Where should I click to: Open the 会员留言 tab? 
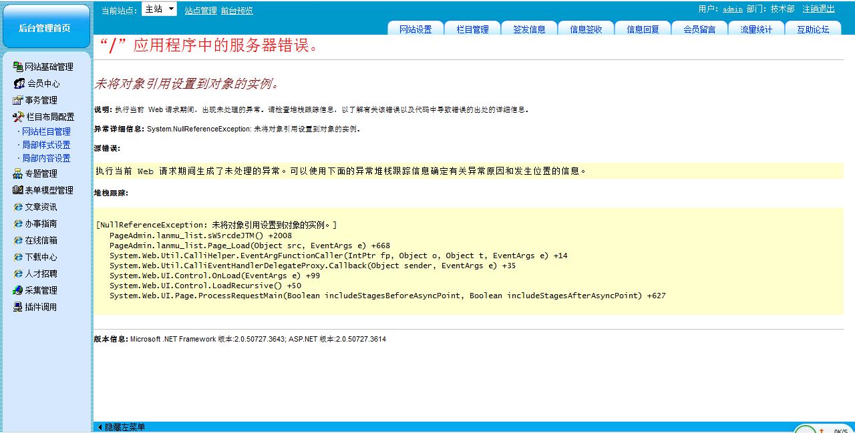[x=699, y=29]
